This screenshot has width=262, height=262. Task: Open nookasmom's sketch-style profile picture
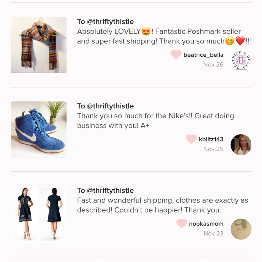[x=241, y=229]
